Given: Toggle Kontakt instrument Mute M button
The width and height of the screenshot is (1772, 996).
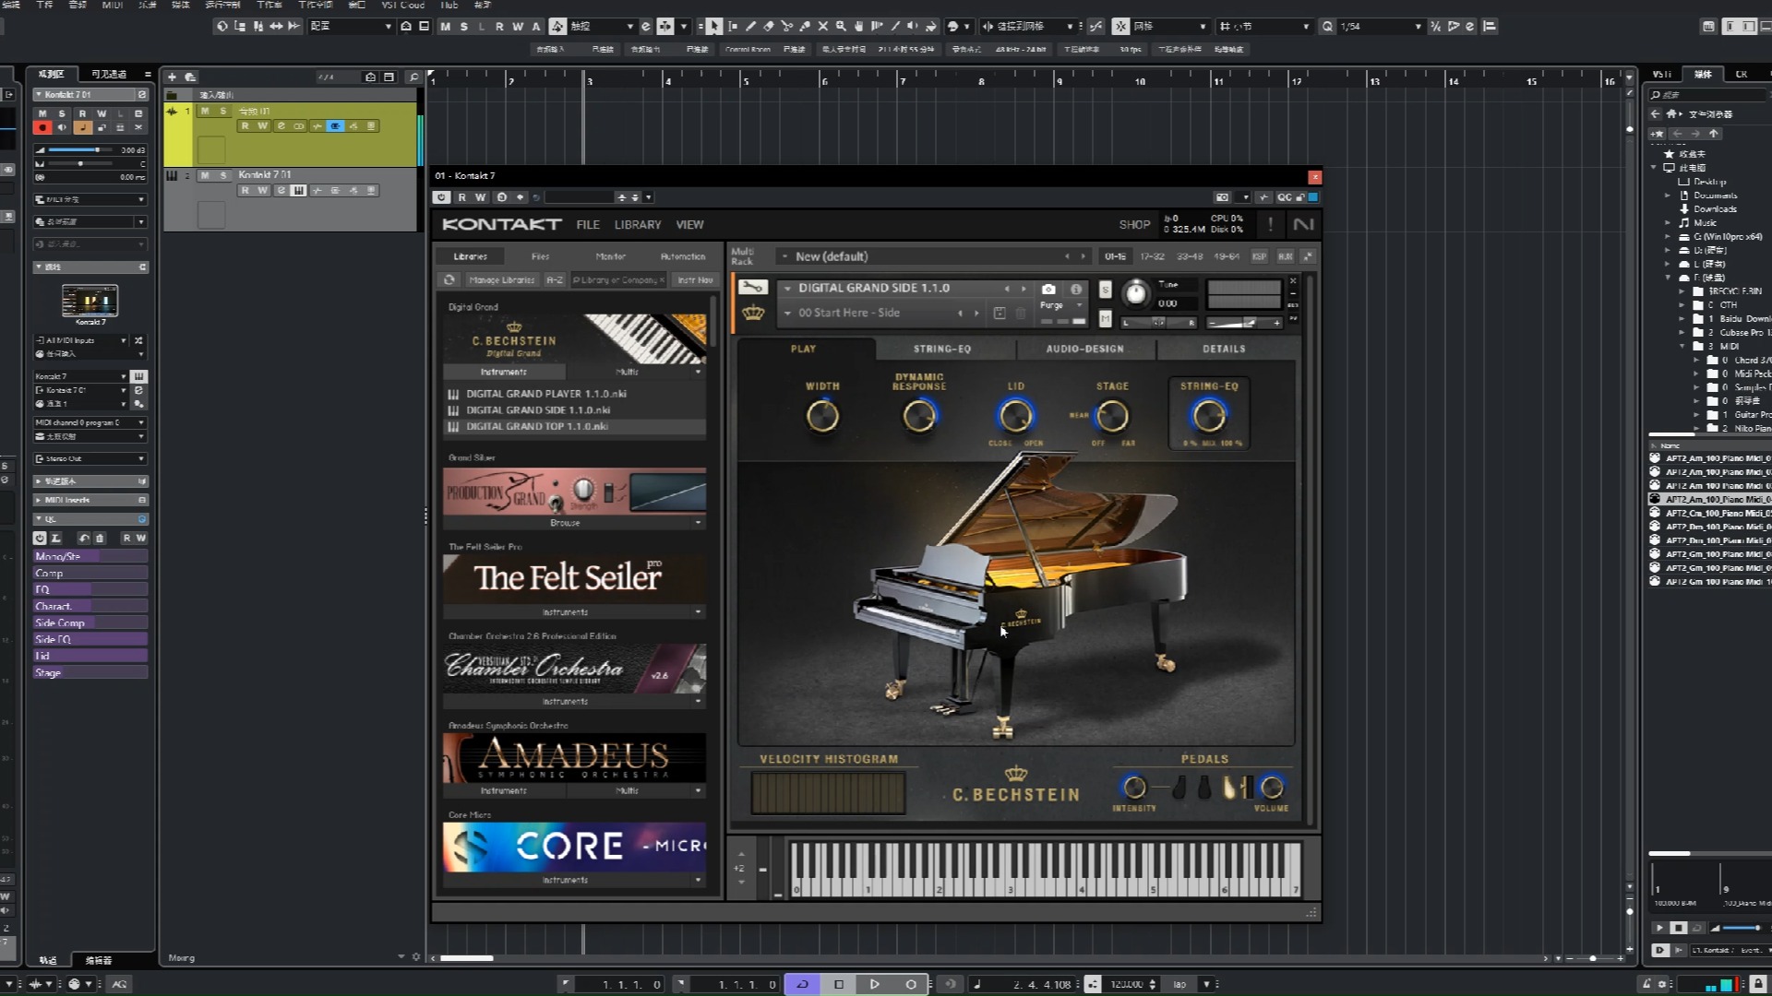Looking at the screenshot, I should [x=1105, y=319].
